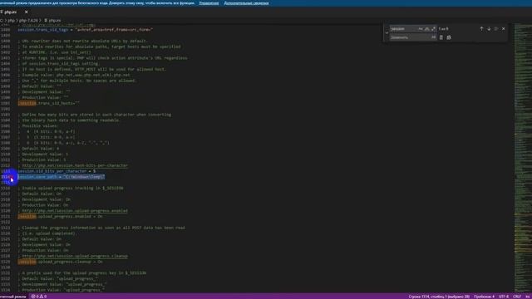Change indentation via Пробелов: 4
Screen dimensions: 532x299
[484, 297]
